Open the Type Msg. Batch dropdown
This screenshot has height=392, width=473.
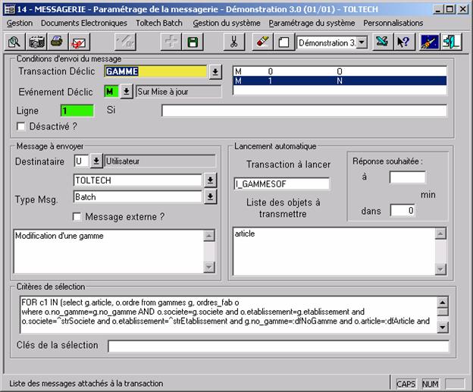pyautogui.click(x=211, y=197)
